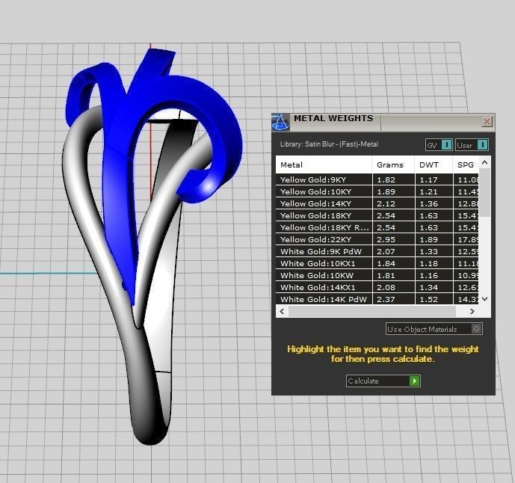515x483 pixels.
Task: Select the White Gold:9K PdW row
Action: click(377, 251)
